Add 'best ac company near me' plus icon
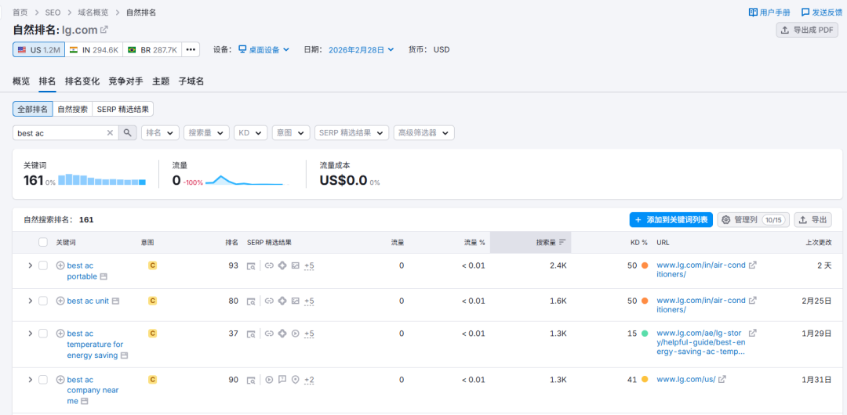 [60, 380]
